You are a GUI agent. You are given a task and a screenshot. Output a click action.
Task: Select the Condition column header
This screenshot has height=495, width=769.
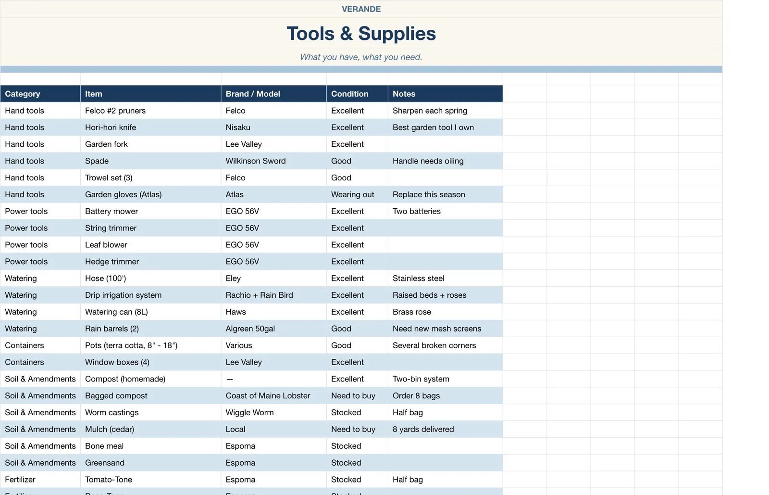click(357, 94)
